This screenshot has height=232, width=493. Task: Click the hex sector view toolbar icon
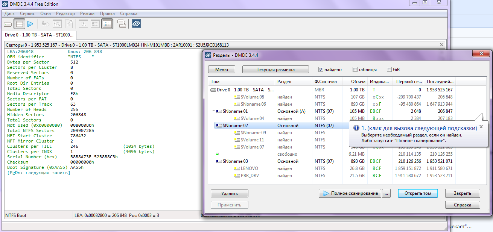[107, 24]
